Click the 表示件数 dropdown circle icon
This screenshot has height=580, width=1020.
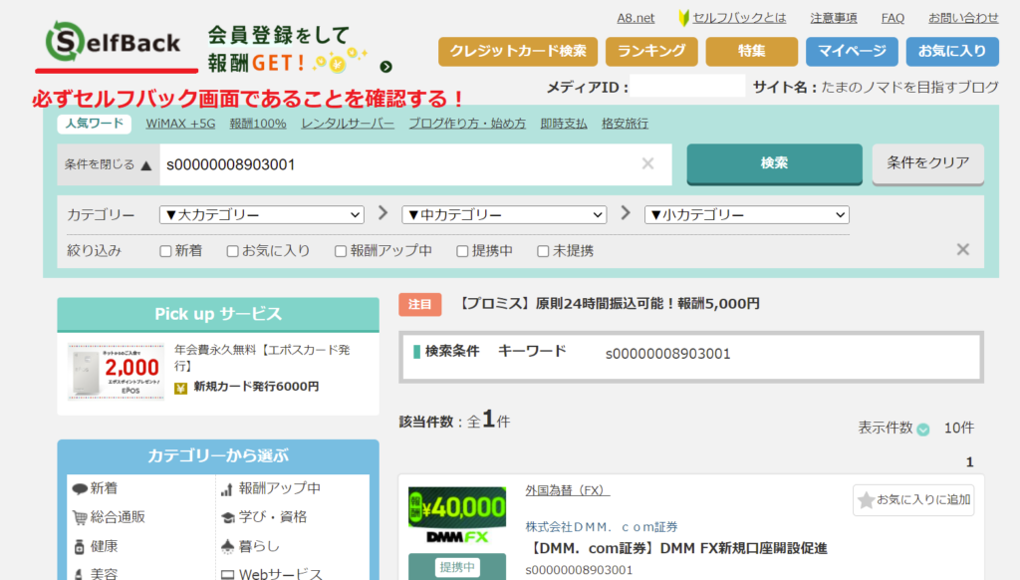pyautogui.click(x=923, y=429)
